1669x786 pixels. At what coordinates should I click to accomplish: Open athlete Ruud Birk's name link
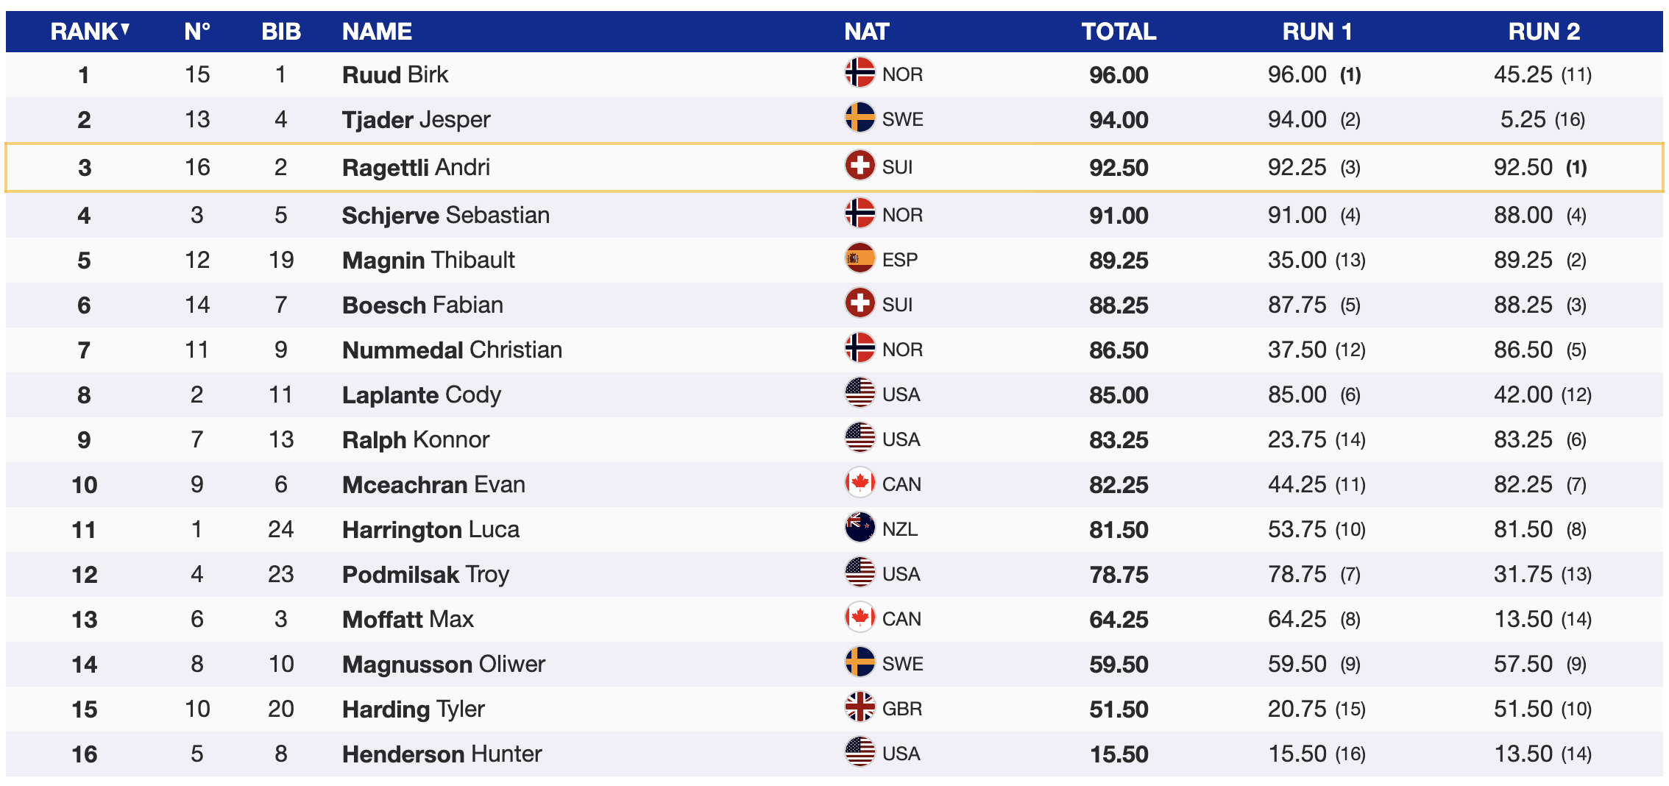[x=395, y=74]
